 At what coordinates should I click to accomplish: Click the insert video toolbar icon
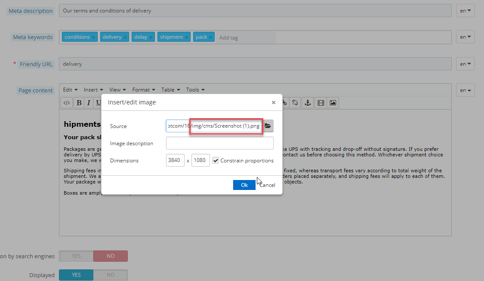[x=321, y=103]
